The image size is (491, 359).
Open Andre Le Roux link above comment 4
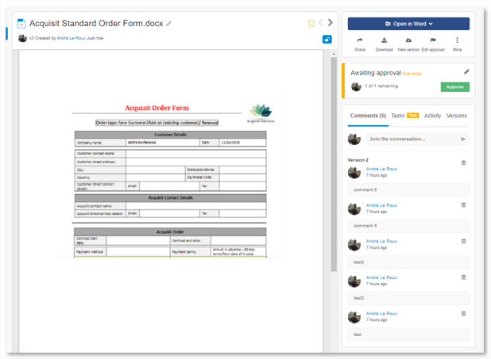pos(381,205)
